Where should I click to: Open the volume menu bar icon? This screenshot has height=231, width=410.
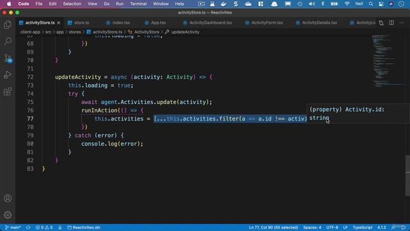(x=312, y=4)
